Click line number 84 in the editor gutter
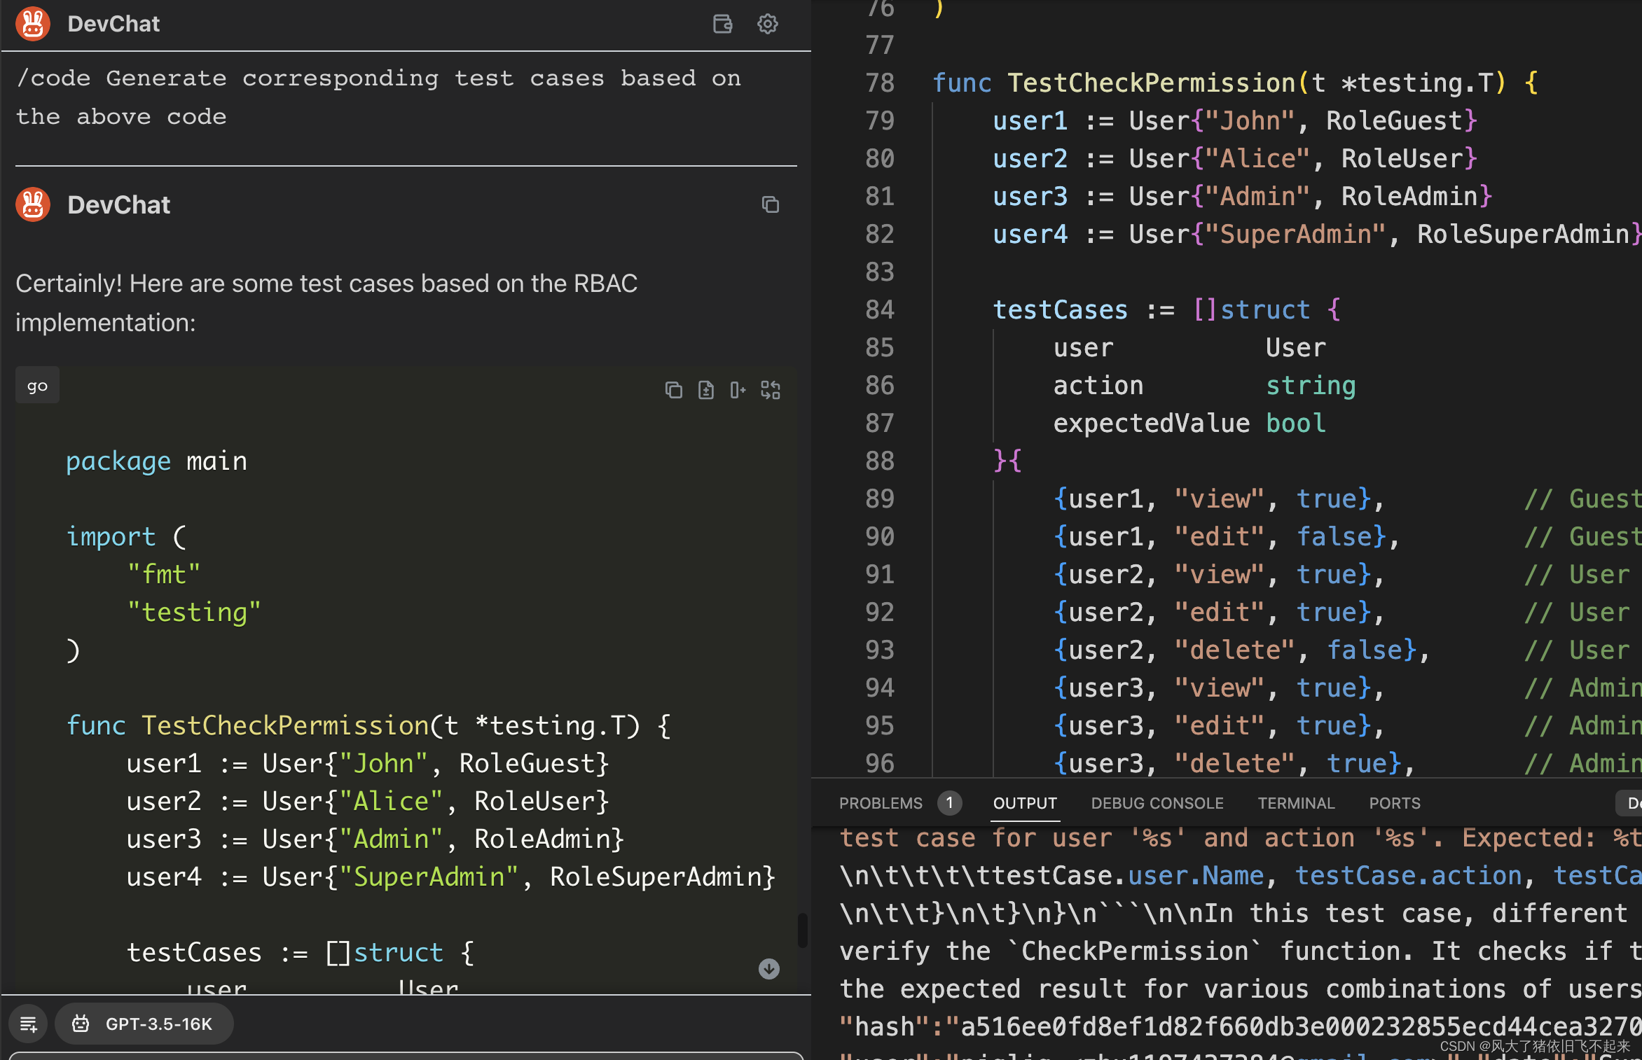Image resolution: width=1642 pixels, height=1060 pixels. 879,309
